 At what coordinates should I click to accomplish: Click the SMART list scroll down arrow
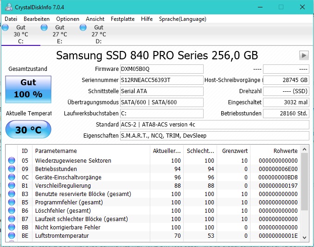305,238
